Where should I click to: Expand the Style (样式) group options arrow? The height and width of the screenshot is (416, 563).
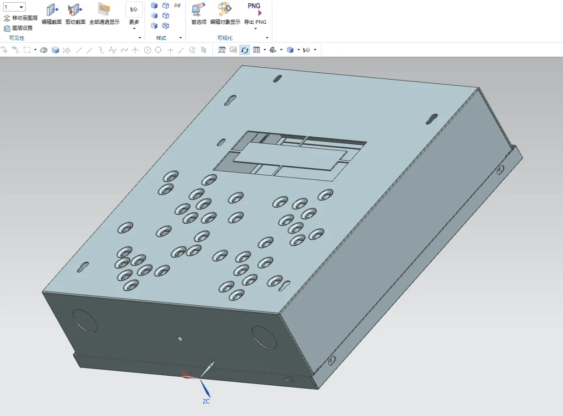click(180, 38)
